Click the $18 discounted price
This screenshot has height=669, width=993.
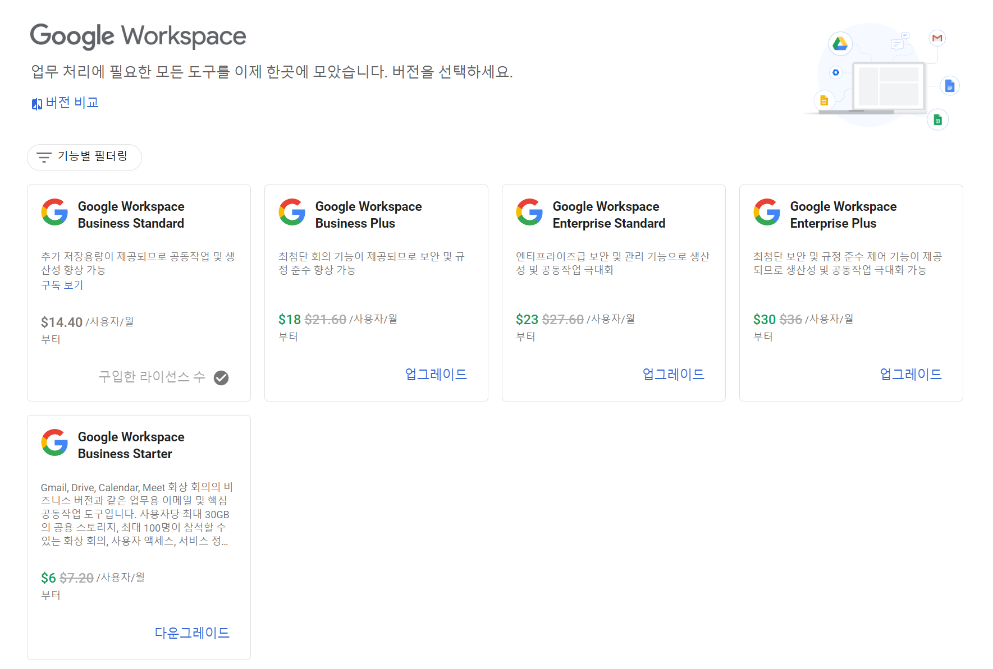point(290,319)
